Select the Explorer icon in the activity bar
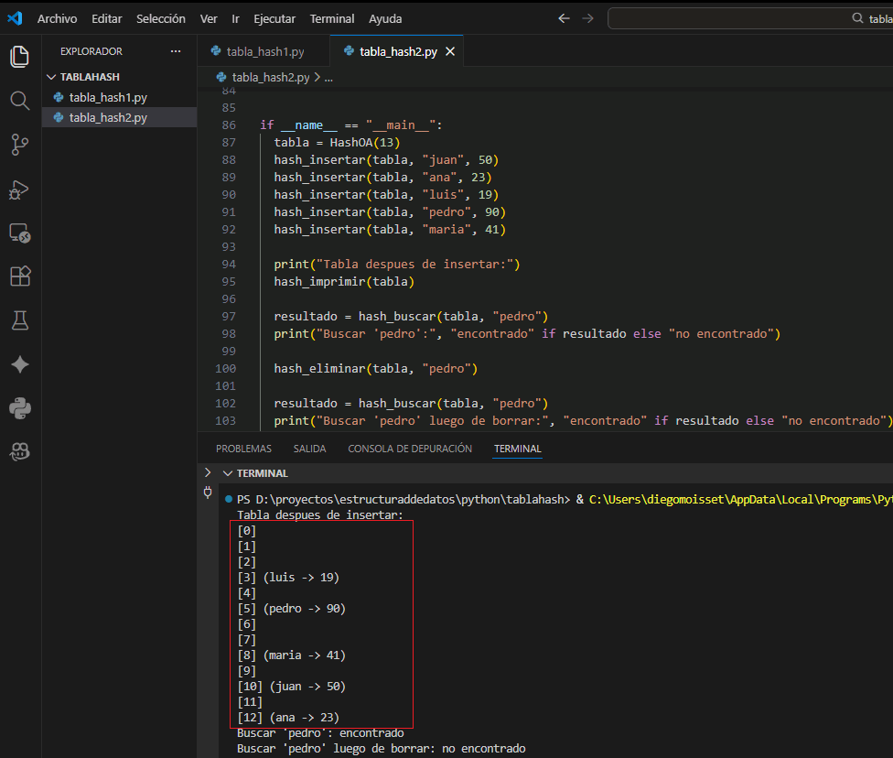Screen dimensions: 893x758 [x=19, y=56]
